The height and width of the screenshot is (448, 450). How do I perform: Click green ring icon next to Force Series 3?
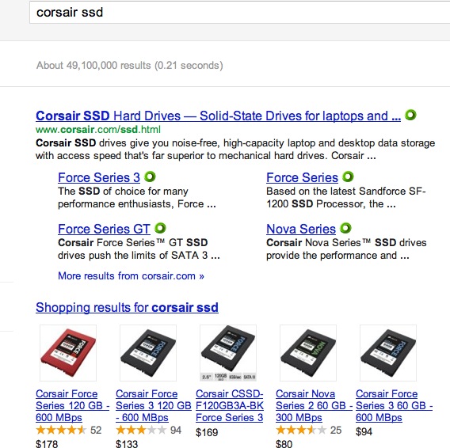coord(150,177)
